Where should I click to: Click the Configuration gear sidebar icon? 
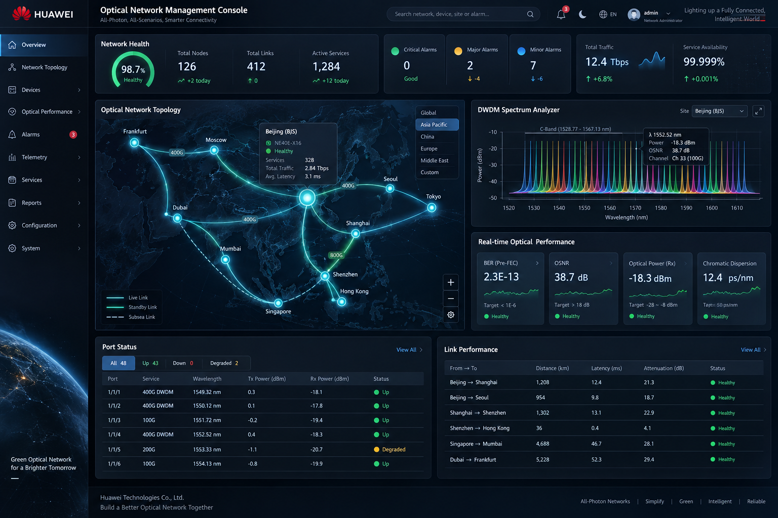coord(12,226)
